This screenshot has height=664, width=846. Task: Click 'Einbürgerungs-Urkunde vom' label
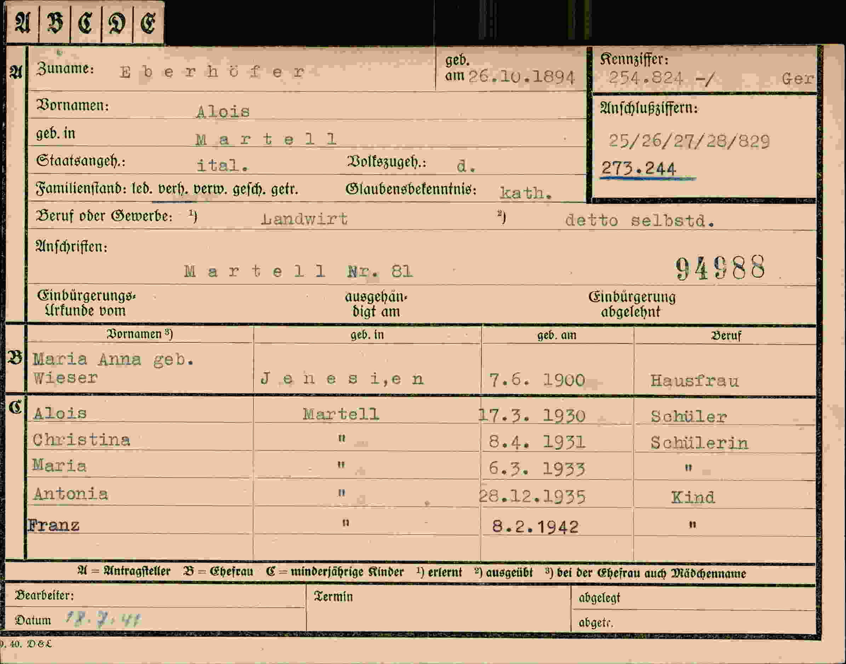86,303
